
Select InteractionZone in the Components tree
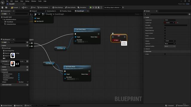[x=11, y=24]
